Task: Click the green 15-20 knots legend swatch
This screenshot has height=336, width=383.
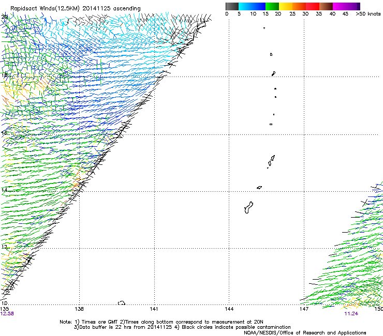Action: coord(272,6)
